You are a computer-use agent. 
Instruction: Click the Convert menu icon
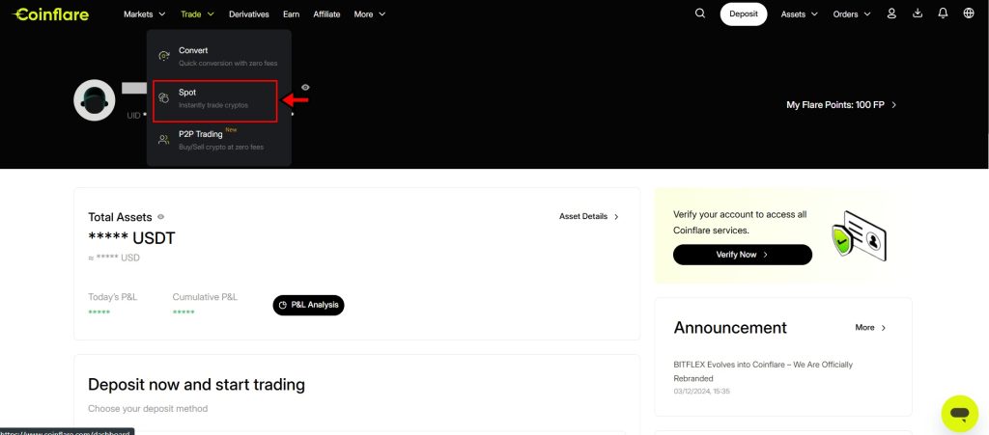164,56
